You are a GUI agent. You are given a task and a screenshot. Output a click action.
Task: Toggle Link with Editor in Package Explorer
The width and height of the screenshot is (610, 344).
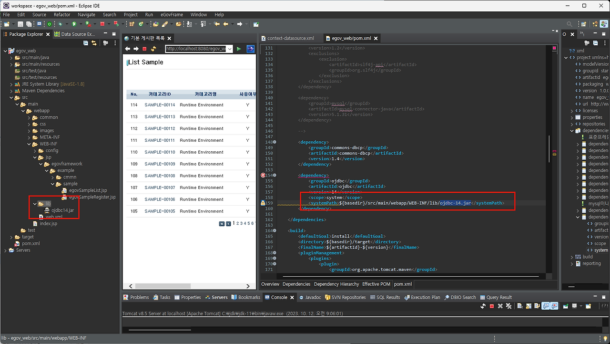94,43
